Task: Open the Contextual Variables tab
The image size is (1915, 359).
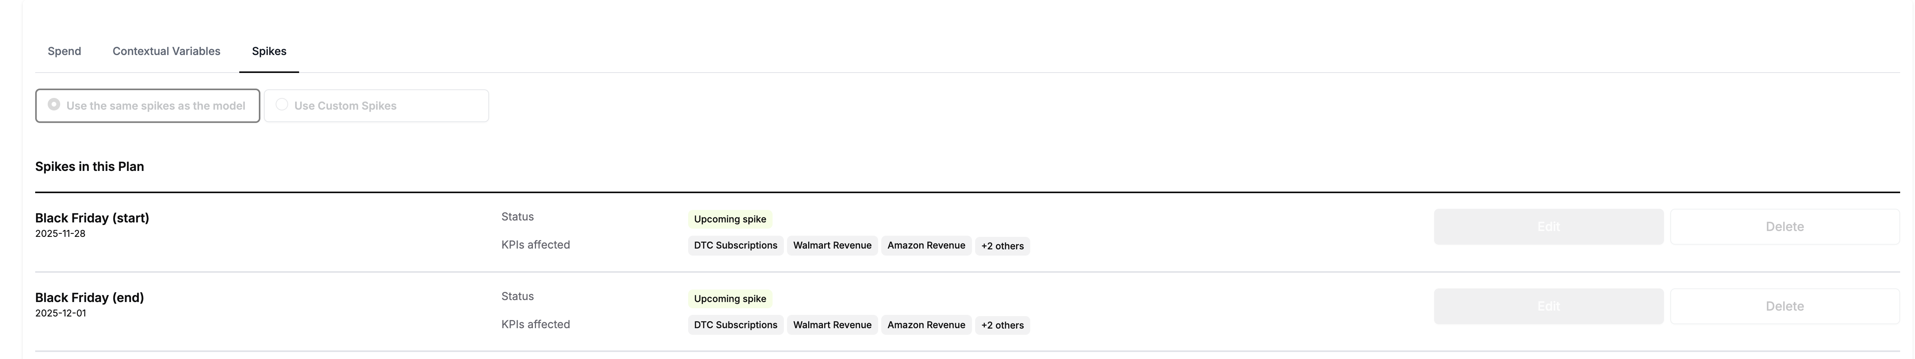Action: 166,51
